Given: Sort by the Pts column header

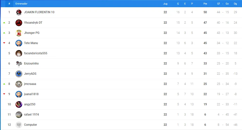Looking at the screenshot, I should 205,3.
